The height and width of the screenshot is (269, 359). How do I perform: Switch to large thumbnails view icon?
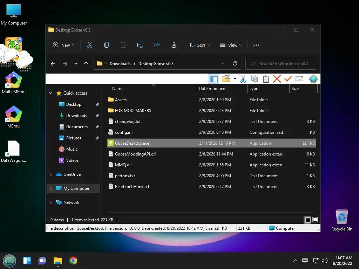coord(315,220)
